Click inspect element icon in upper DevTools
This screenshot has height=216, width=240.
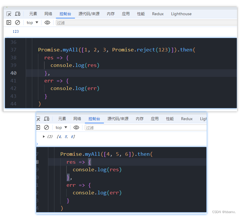pyautogui.click(x=9, y=14)
